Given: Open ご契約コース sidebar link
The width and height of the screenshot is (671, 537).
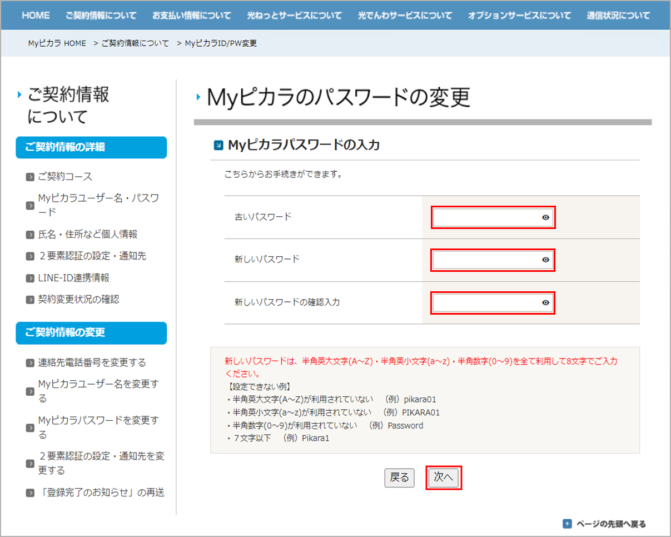Looking at the screenshot, I should (65, 177).
